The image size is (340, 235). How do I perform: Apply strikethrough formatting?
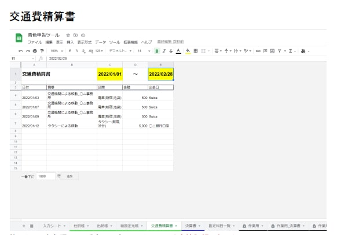pos(171,51)
